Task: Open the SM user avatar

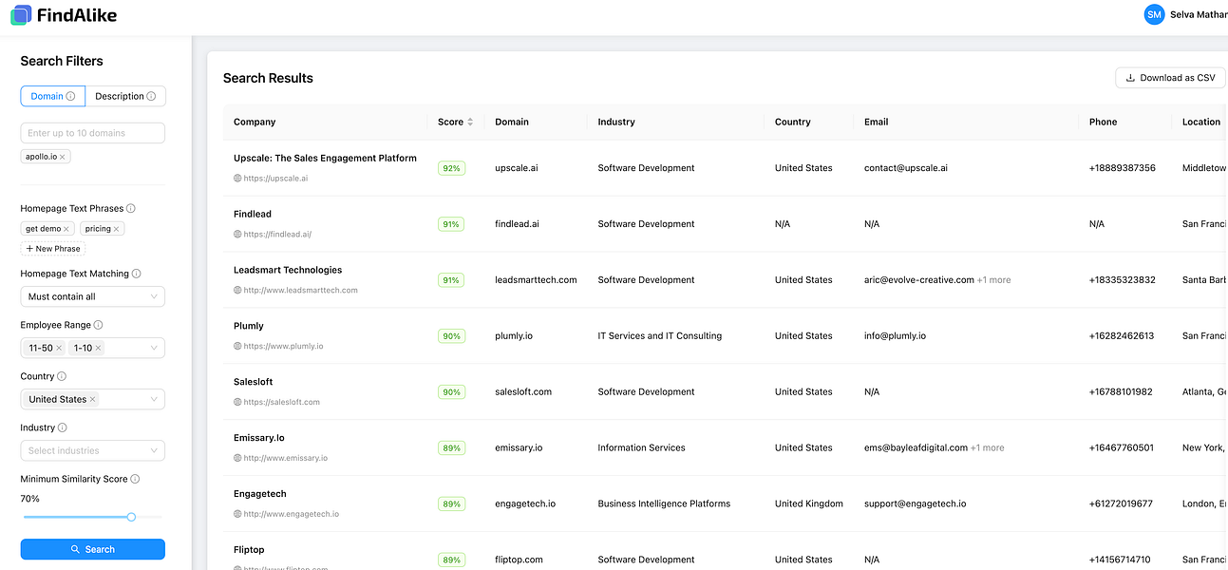Action: [1154, 14]
